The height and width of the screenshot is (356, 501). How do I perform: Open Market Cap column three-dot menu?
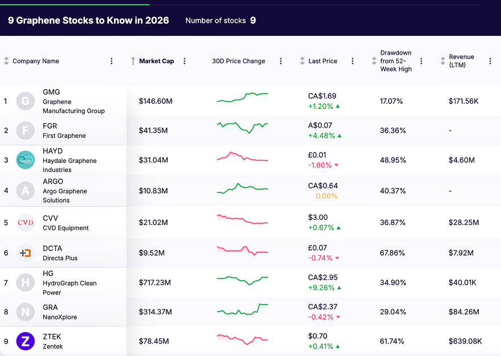pyautogui.click(x=184, y=62)
